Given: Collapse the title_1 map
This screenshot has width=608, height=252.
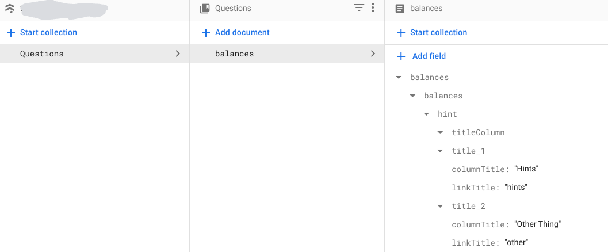Looking at the screenshot, I should (440, 151).
